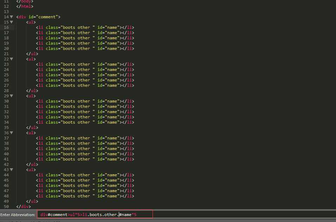Collapse the ul fold arrow on line 15
The image size is (336, 222).
[x=12, y=22]
